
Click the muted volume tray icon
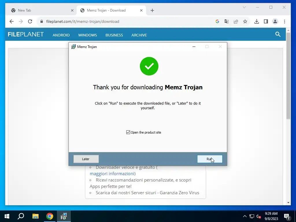(259, 216)
